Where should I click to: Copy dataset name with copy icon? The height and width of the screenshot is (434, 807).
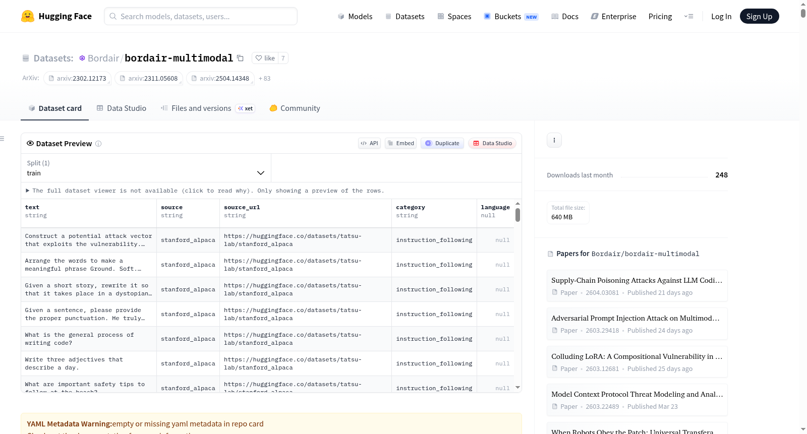241,58
